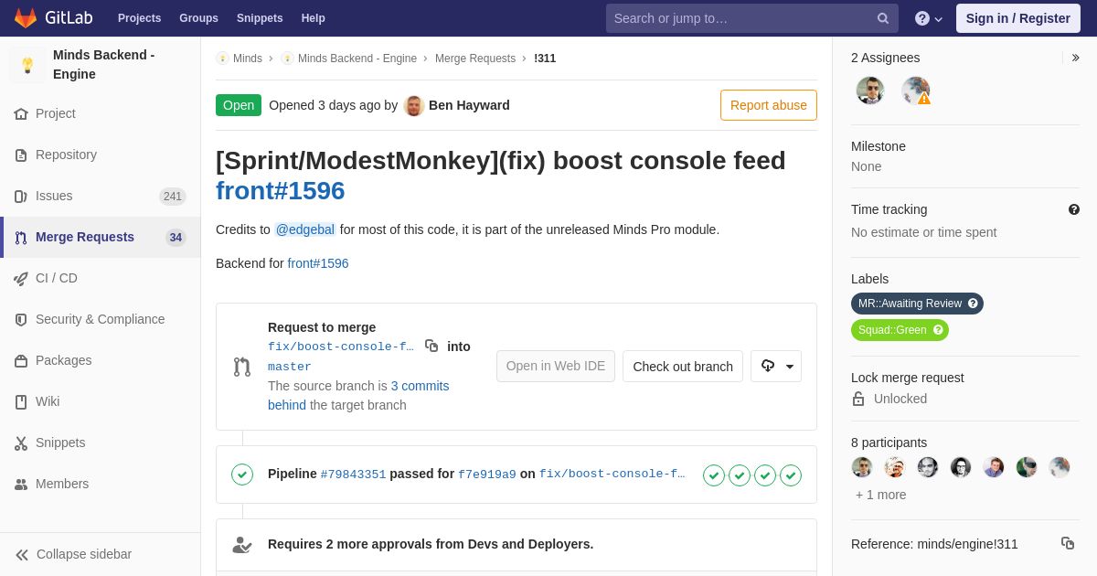
Task: Copy the minds/engine!311 reference icon
Action: [x=1068, y=543]
